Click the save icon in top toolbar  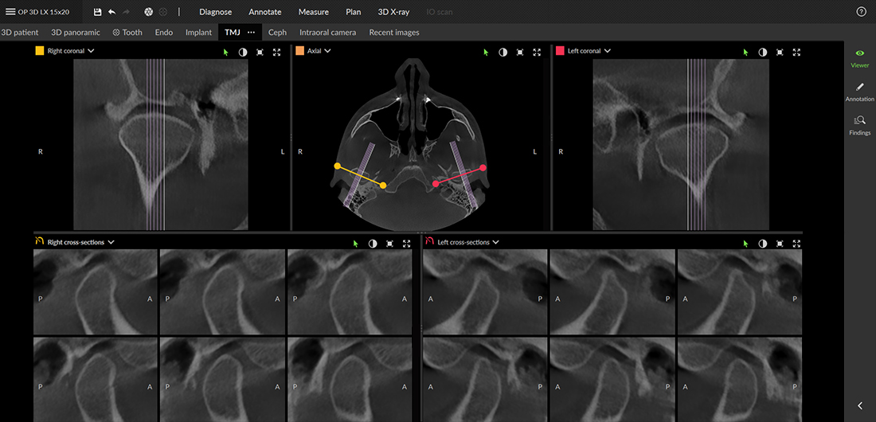(97, 12)
